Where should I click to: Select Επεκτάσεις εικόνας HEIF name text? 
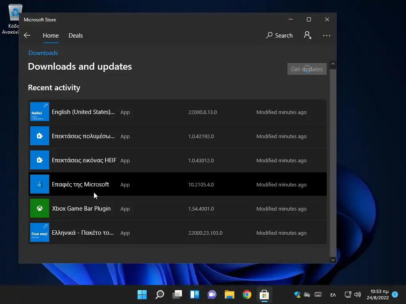tap(84, 160)
